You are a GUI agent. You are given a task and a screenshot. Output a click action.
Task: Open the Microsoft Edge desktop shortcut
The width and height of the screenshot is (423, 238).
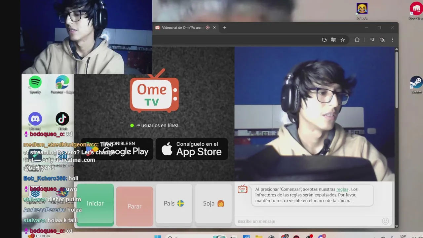[x=62, y=84]
